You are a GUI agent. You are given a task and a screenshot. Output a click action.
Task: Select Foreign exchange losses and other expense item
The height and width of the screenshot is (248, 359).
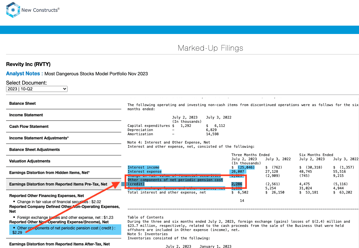tap(65, 217)
